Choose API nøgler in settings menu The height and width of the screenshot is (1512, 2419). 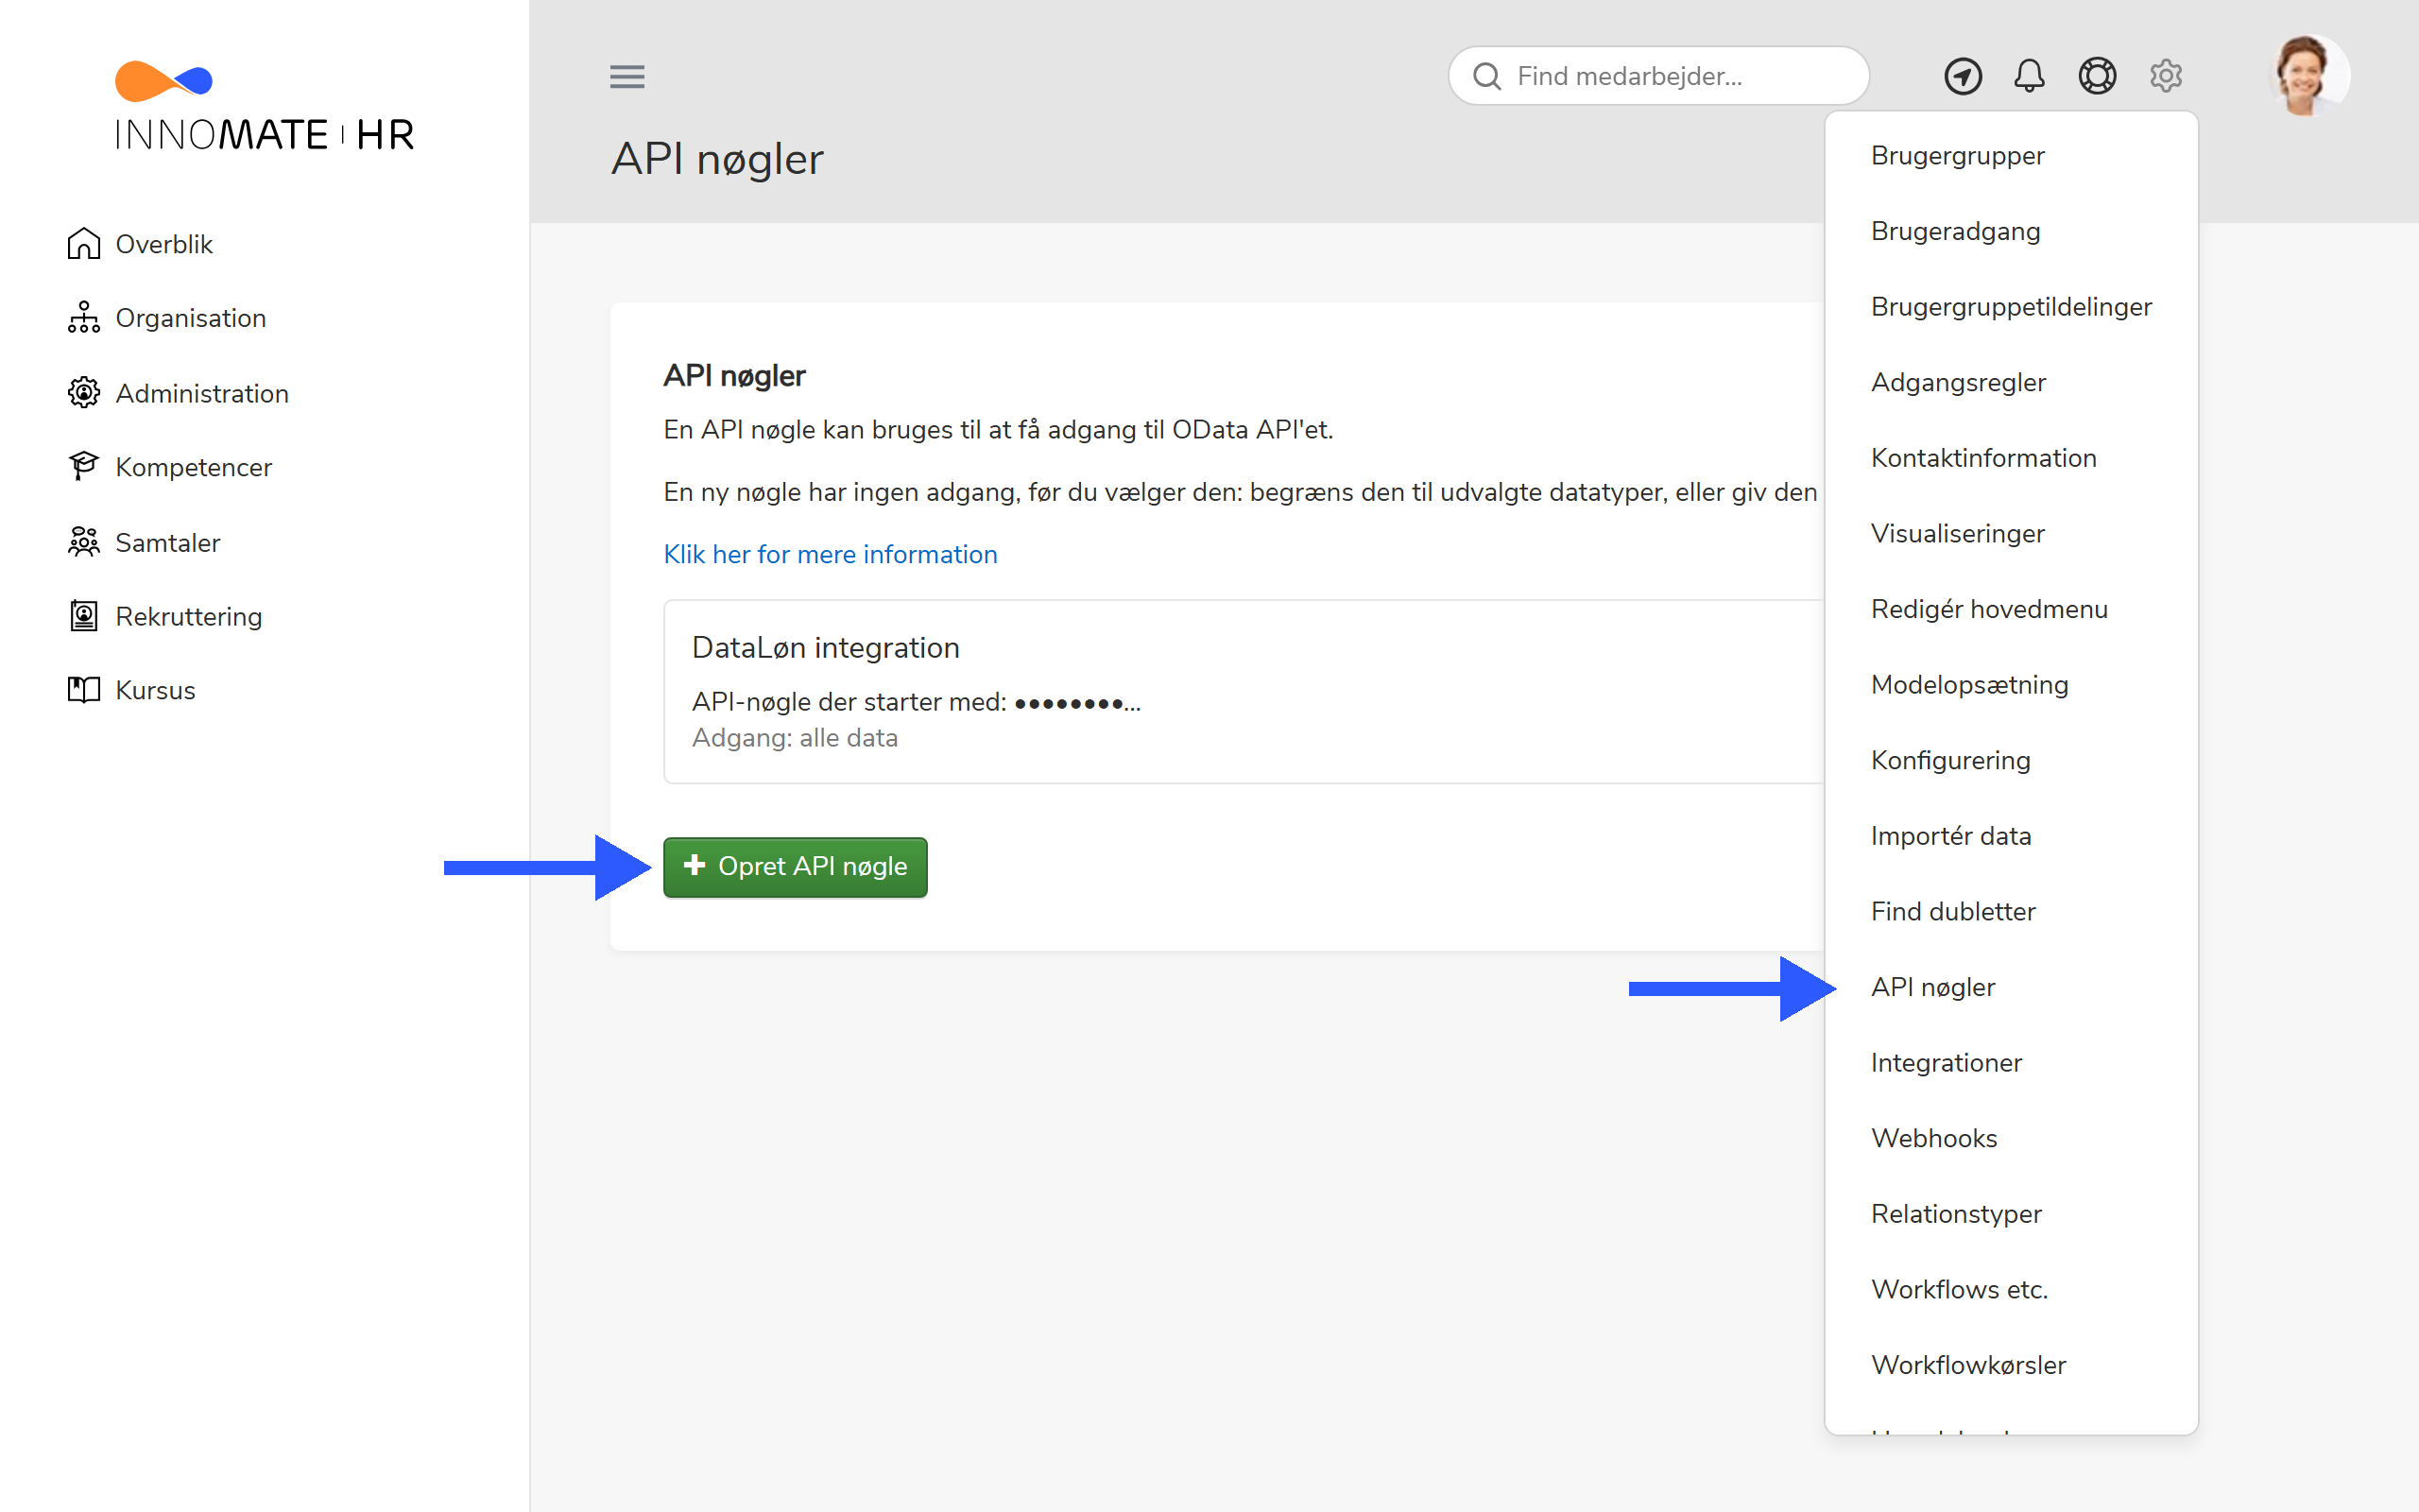(x=1932, y=987)
